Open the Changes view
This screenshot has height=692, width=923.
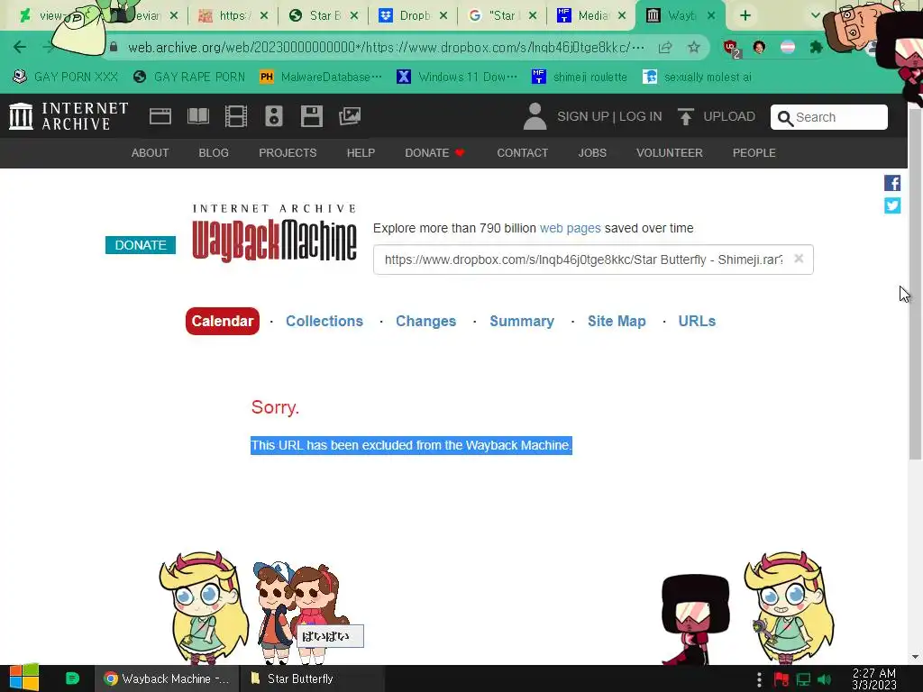tap(425, 321)
